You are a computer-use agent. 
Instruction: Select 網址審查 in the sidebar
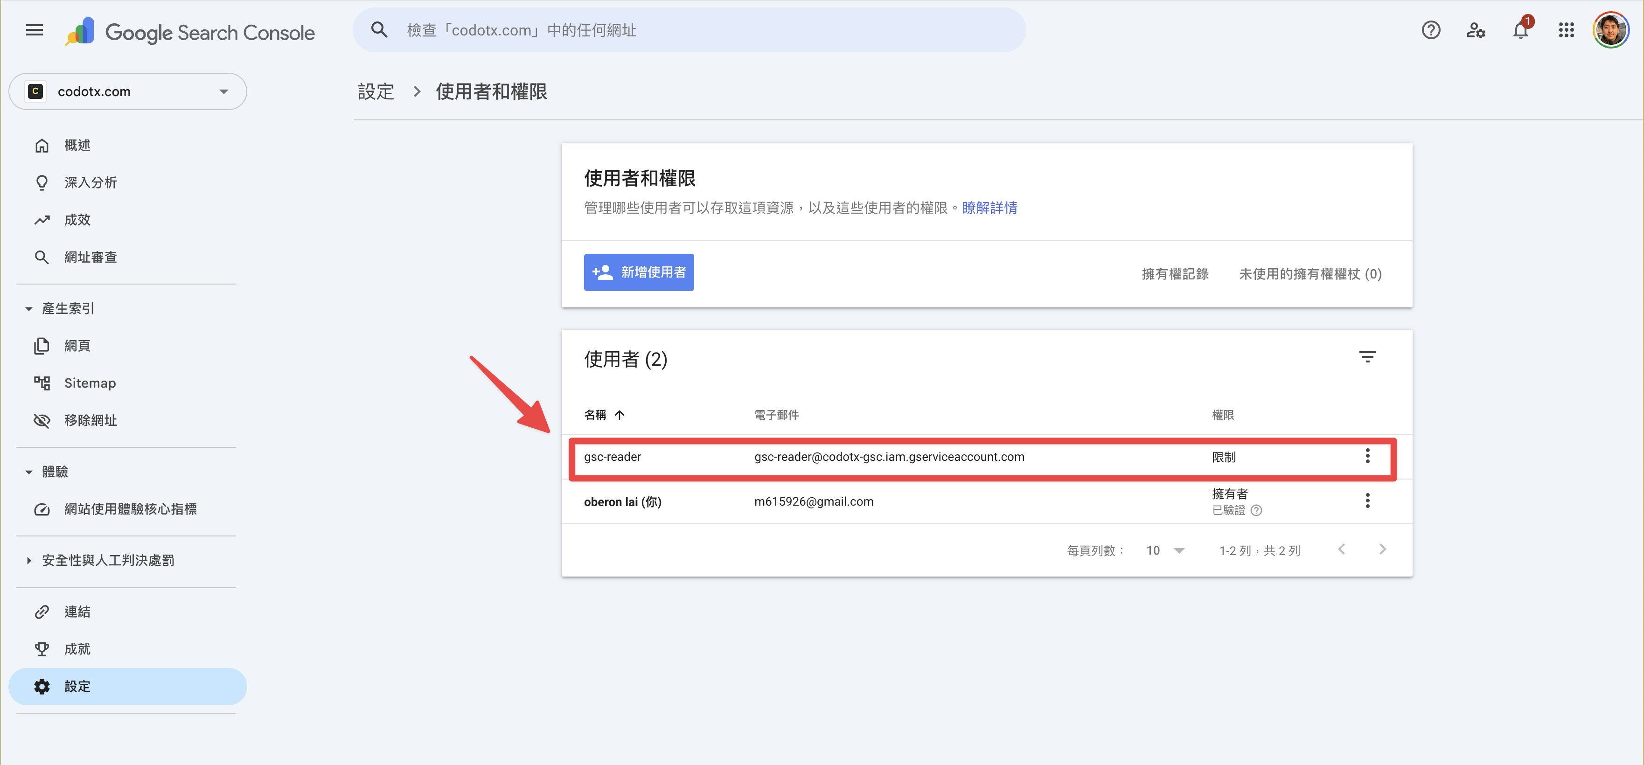click(x=91, y=257)
